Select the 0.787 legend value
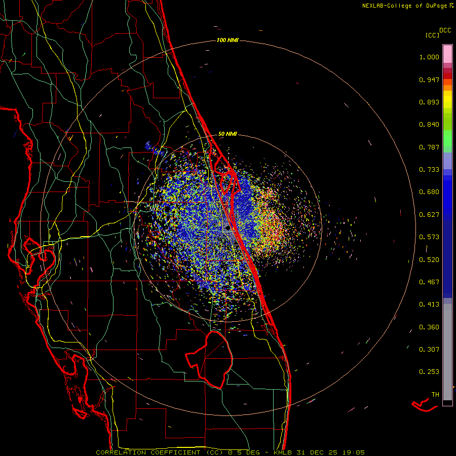This screenshot has height=456, width=456. pyautogui.click(x=429, y=147)
